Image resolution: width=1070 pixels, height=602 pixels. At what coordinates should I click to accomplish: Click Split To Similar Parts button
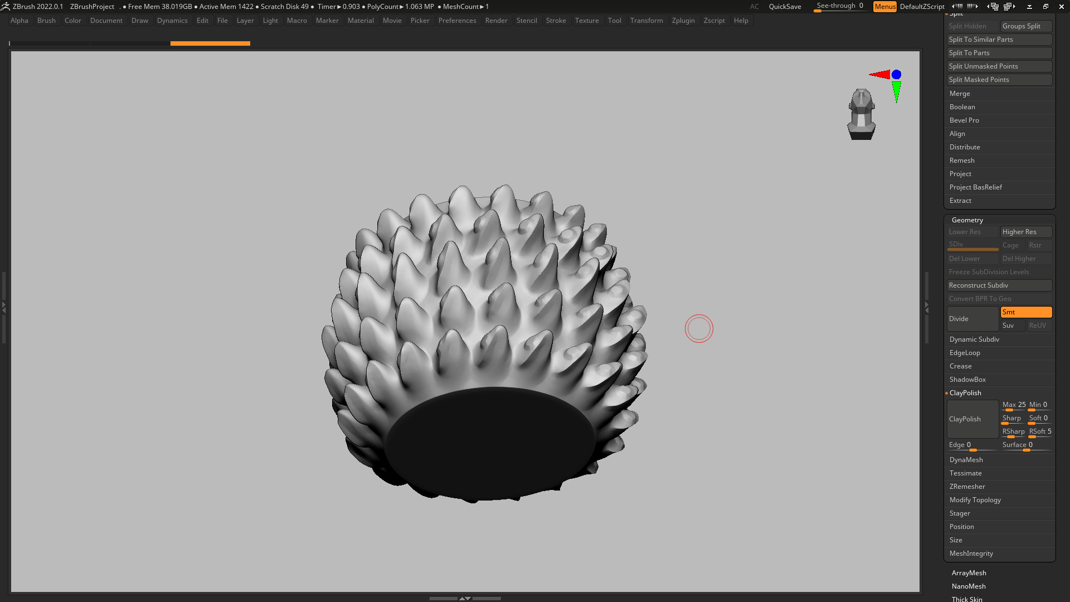tap(999, 40)
